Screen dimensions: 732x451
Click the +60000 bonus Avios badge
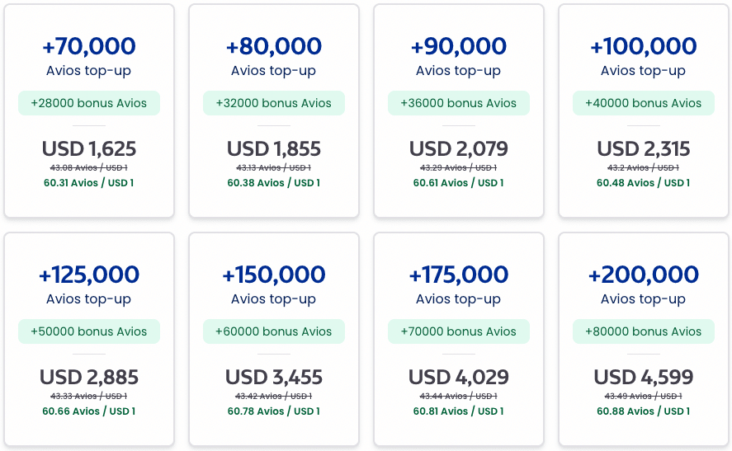pos(274,331)
